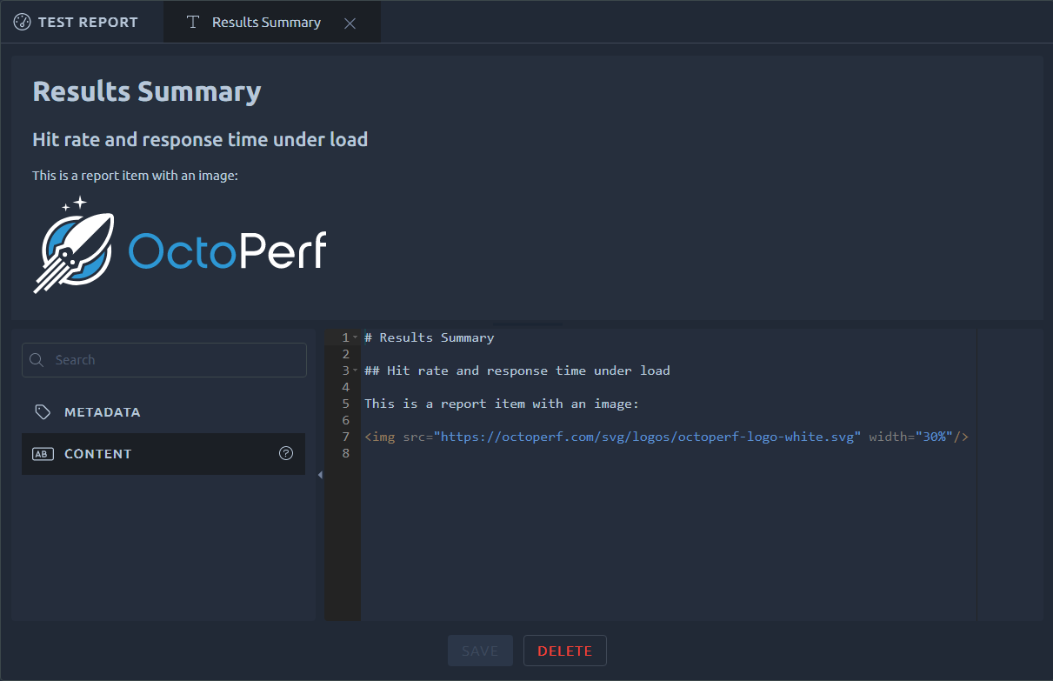Click 'Hit rate and response time under load' preview heading
Screen dimensions: 1053x681
(x=200, y=139)
